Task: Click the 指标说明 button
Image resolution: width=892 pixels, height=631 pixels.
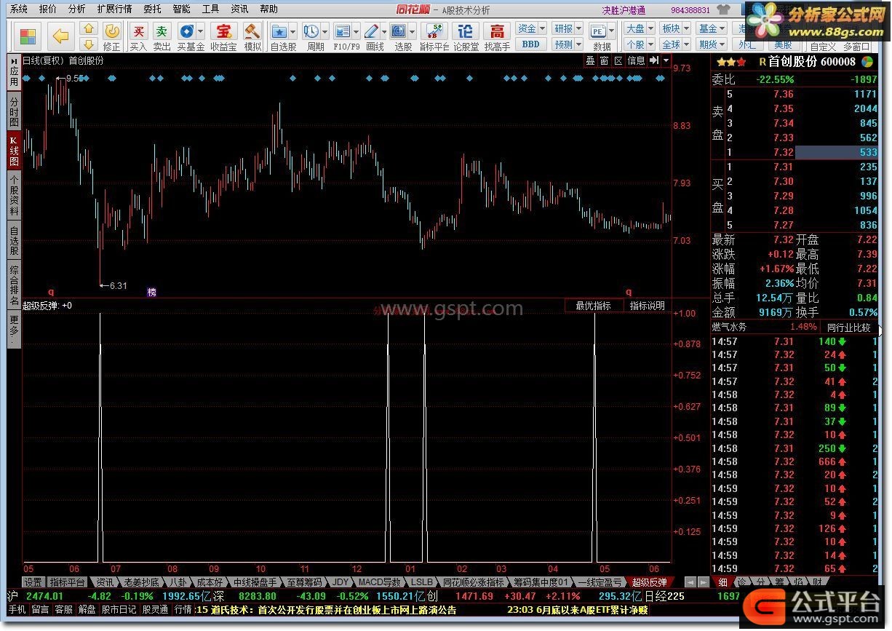Action: point(647,306)
